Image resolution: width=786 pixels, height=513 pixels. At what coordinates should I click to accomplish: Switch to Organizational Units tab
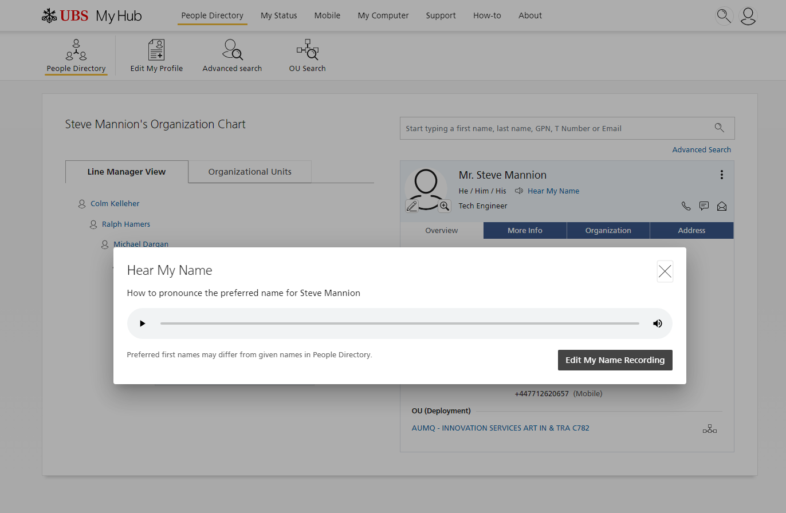pyautogui.click(x=250, y=172)
